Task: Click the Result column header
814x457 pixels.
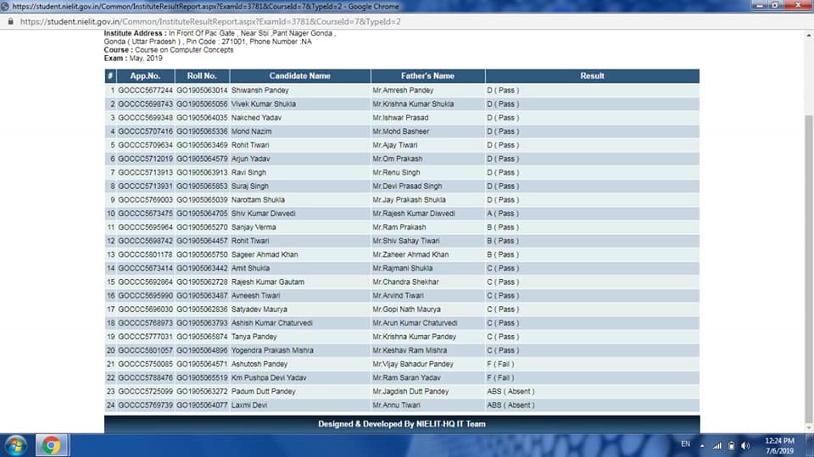Action: tap(592, 76)
